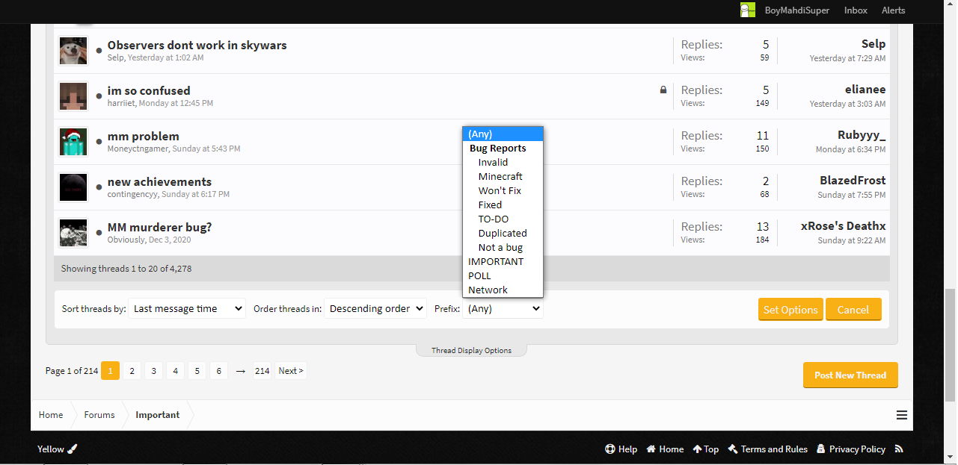Open harriiet's avatar thumbnail

click(73, 96)
